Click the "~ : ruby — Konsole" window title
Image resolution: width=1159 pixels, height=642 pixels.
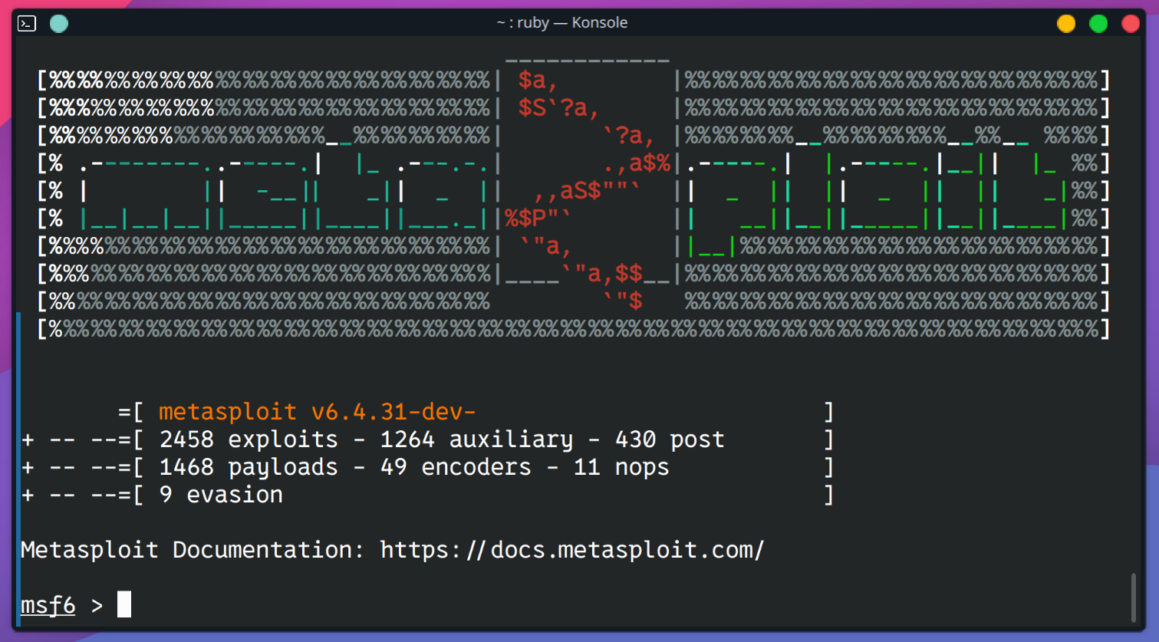click(562, 23)
